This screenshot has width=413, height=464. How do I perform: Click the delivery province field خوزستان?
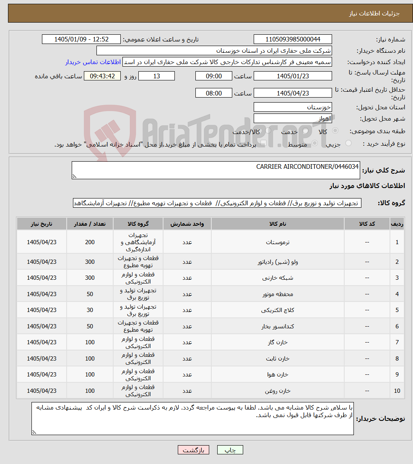pos(293,107)
